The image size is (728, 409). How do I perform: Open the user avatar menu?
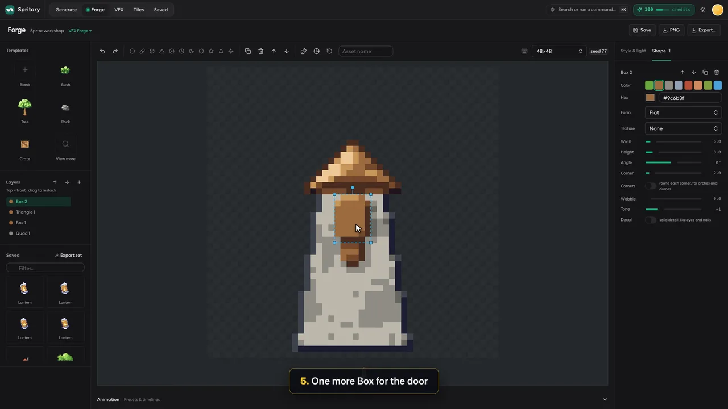[x=717, y=10]
